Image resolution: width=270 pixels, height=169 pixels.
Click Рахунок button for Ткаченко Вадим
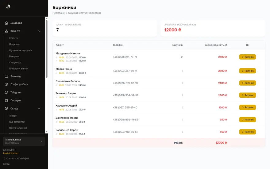(x=247, y=95)
